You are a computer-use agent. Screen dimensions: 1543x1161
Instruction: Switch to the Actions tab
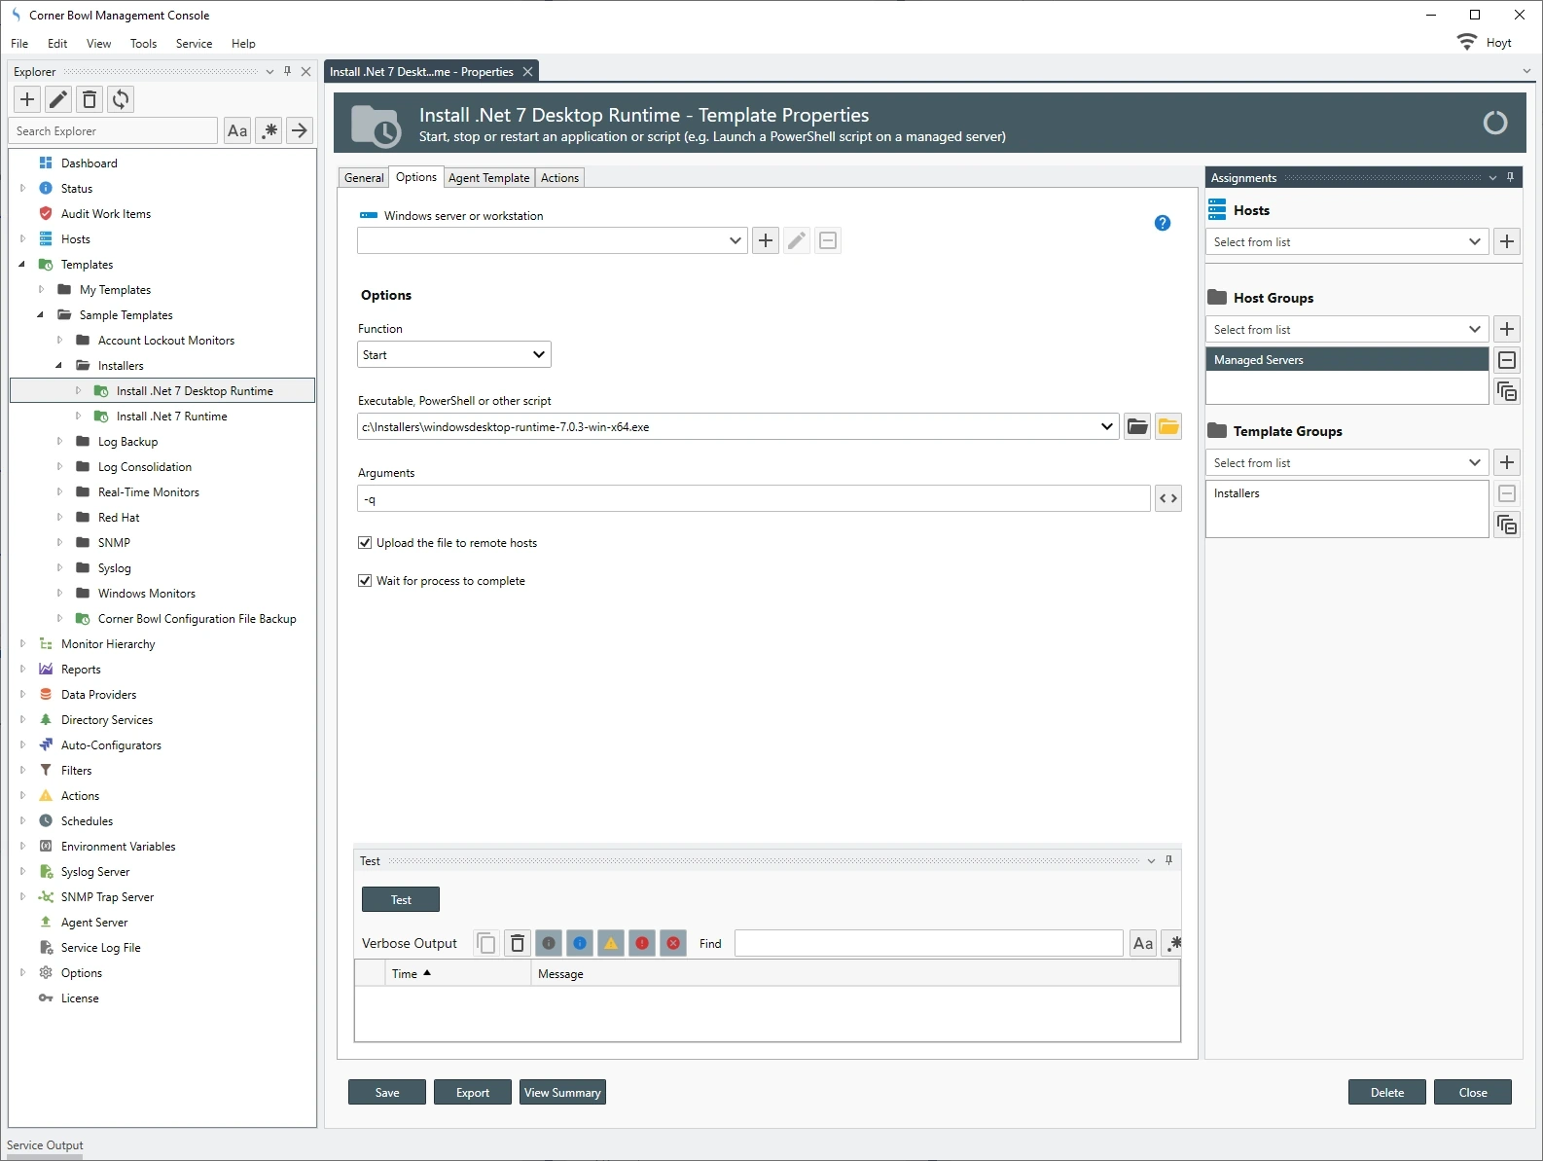(x=559, y=178)
